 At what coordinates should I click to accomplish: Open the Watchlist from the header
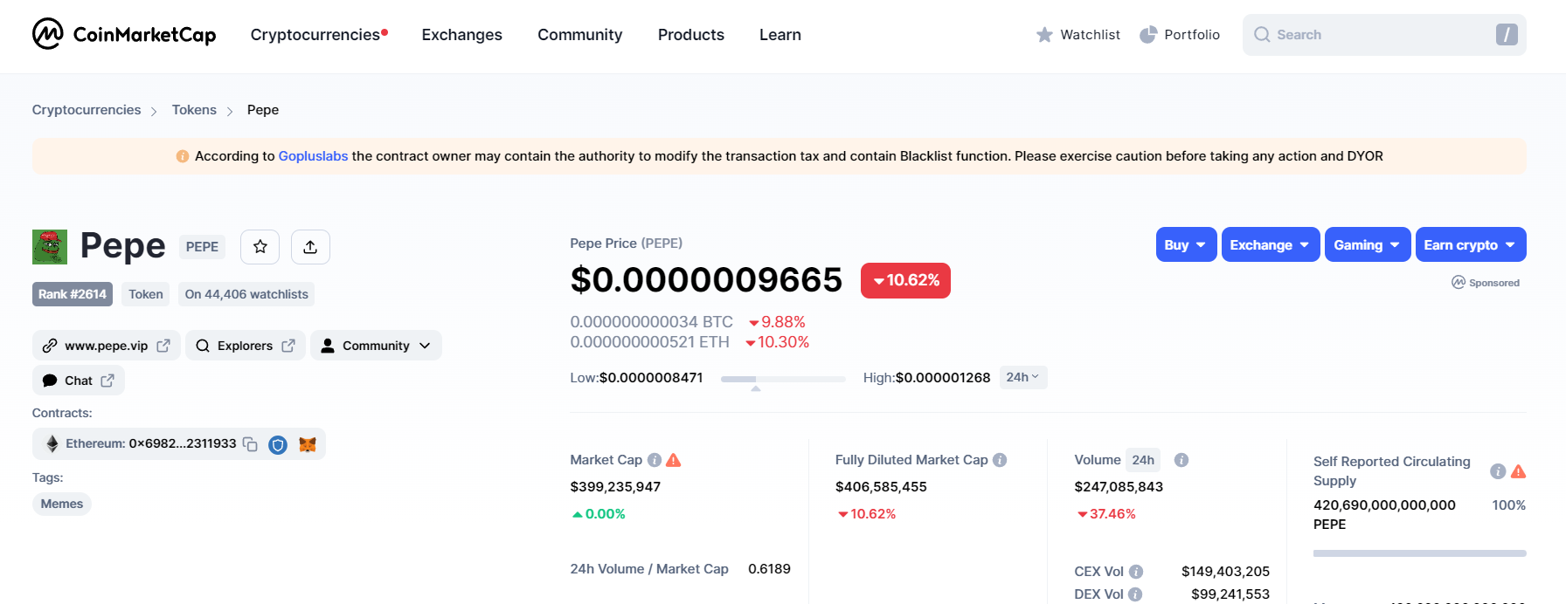point(1078,35)
